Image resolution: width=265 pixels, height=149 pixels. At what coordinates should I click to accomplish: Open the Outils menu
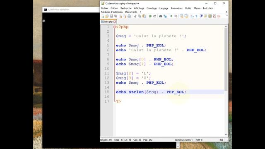(x=188, y=8)
